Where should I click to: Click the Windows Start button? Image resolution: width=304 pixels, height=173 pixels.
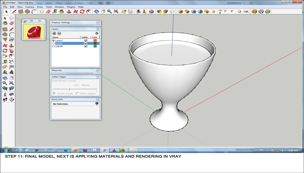[x=6, y=150]
